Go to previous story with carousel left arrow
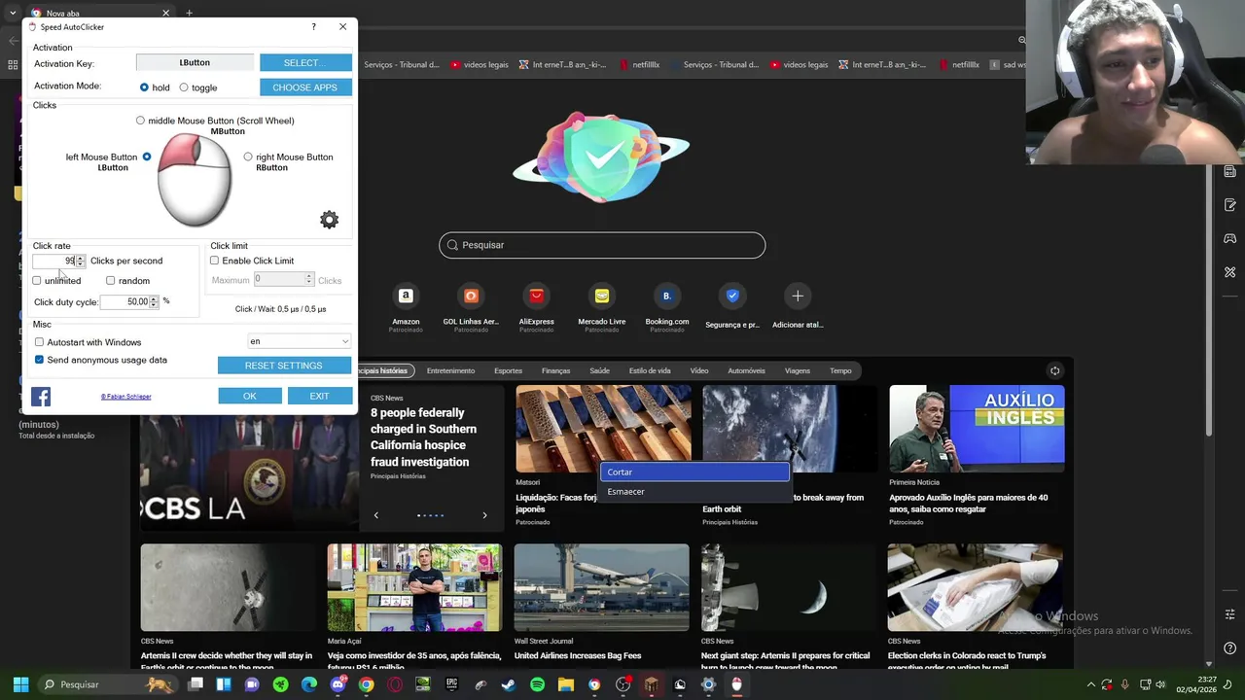The height and width of the screenshot is (700, 1245). coord(376,515)
